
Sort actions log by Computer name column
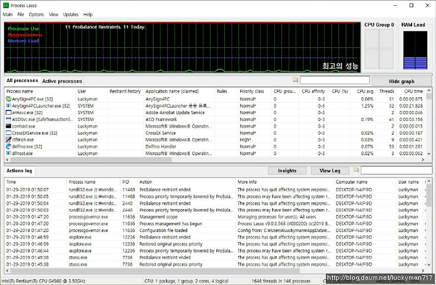click(365, 182)
